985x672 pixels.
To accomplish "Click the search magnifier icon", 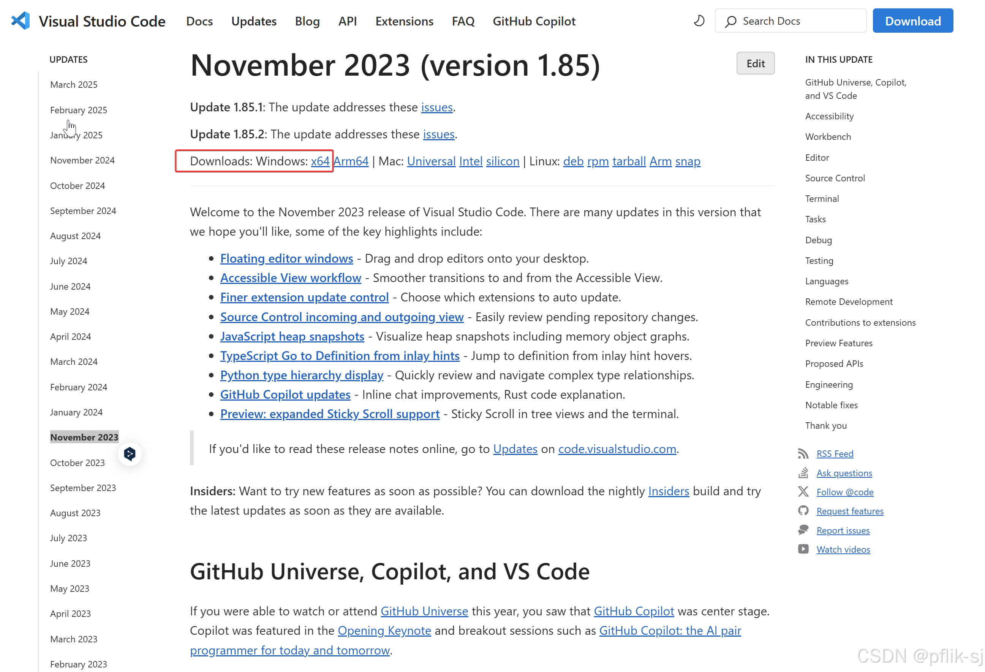I will (730, 21).
